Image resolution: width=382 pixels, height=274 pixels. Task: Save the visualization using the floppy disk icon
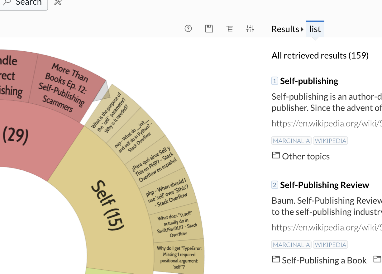coord(209,28)
